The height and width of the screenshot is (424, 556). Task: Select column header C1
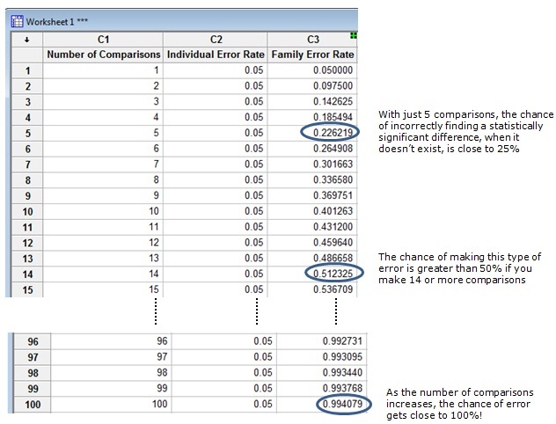coord(104,39)
